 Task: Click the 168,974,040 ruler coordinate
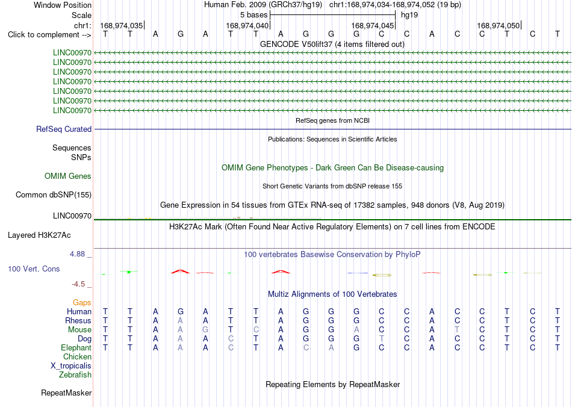(247, 25)
